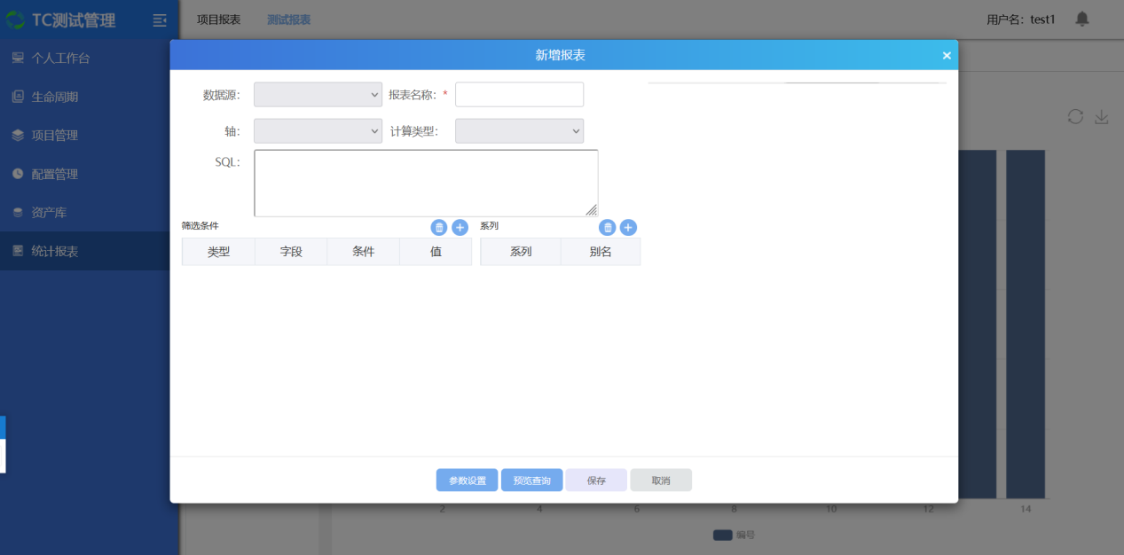
Task: Click the chart refresh icon
Action: [1075, 117]
